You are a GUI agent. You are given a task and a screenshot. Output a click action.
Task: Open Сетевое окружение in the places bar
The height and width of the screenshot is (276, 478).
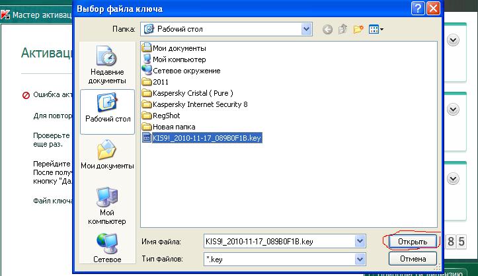pos(107,248)
